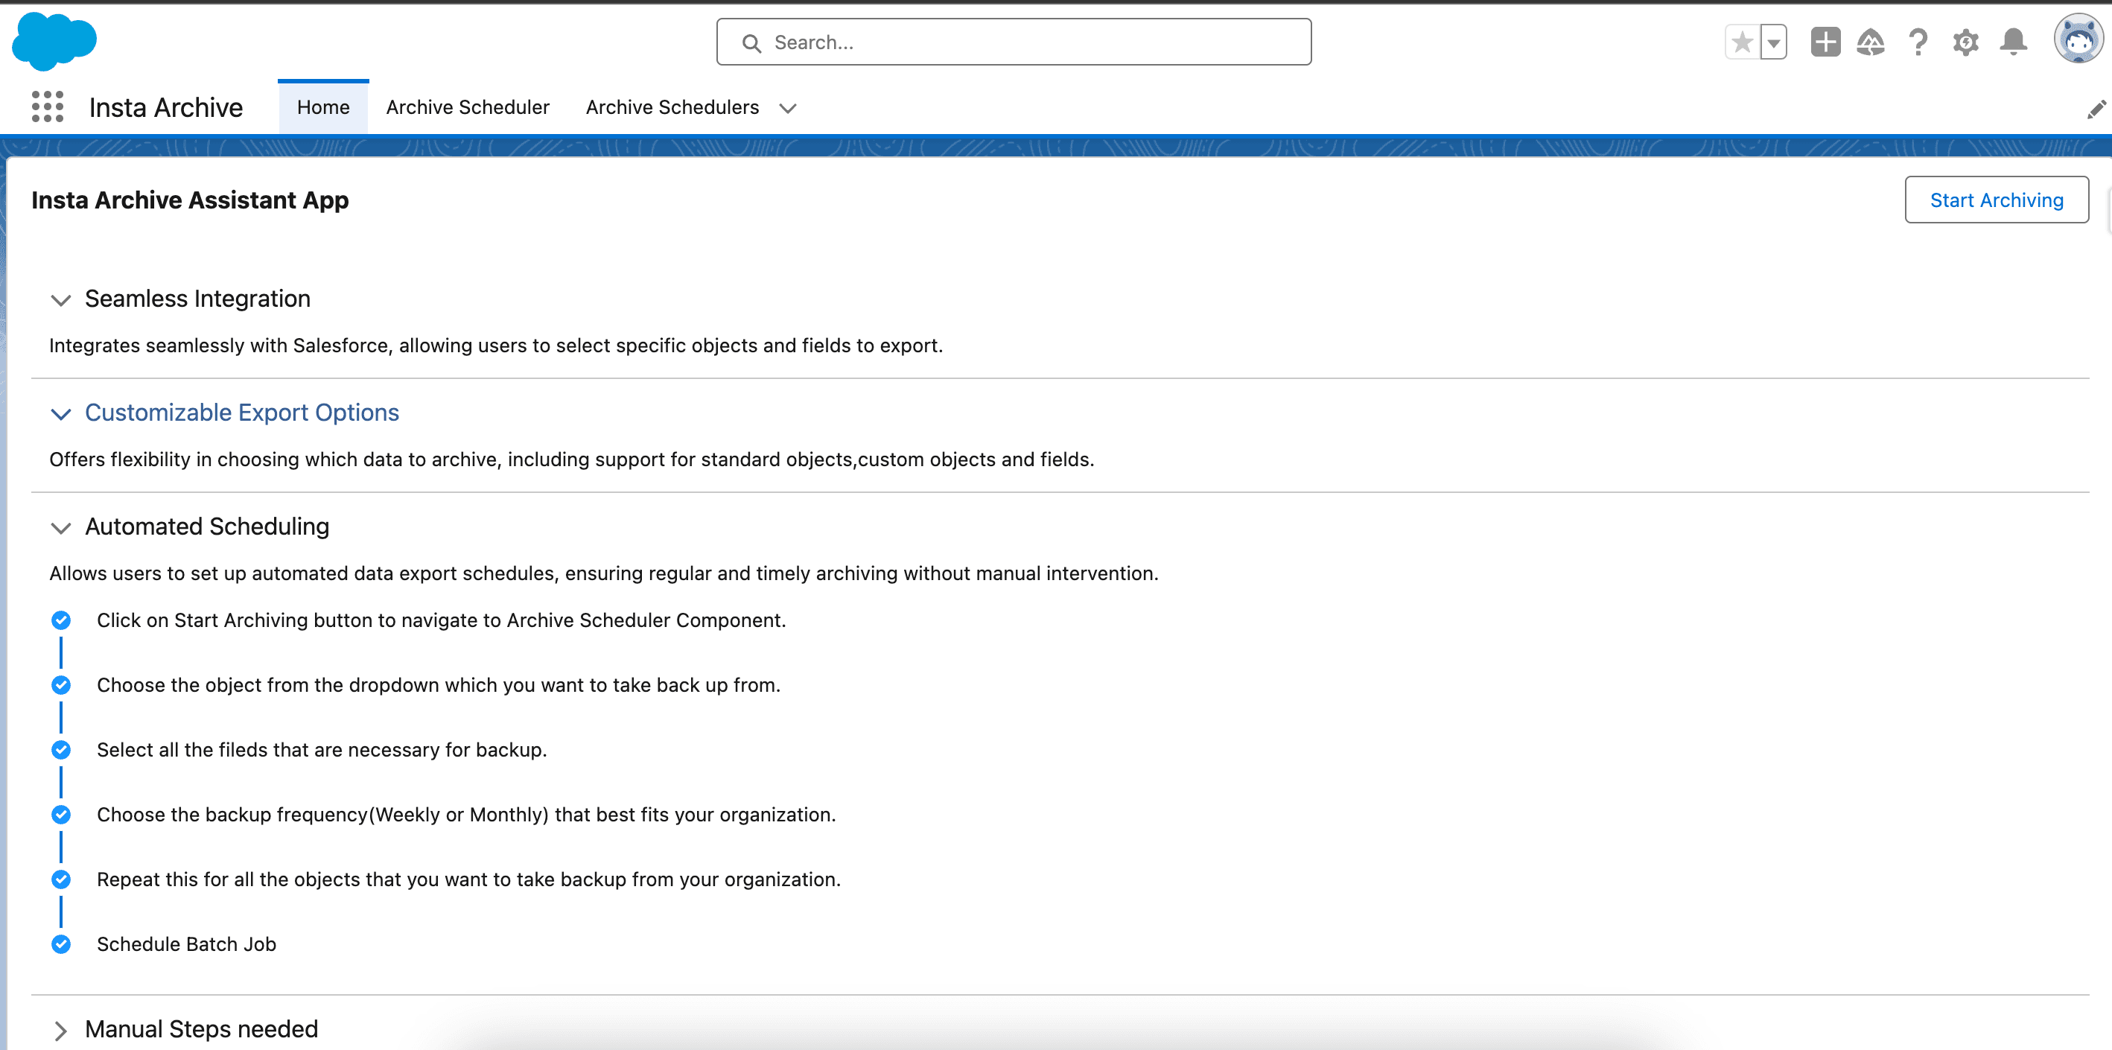Collapse the Automated Scheduling section chevron
This screenshot has width=2112, height=1050.
pyautogui.click(x=60, y=528)
